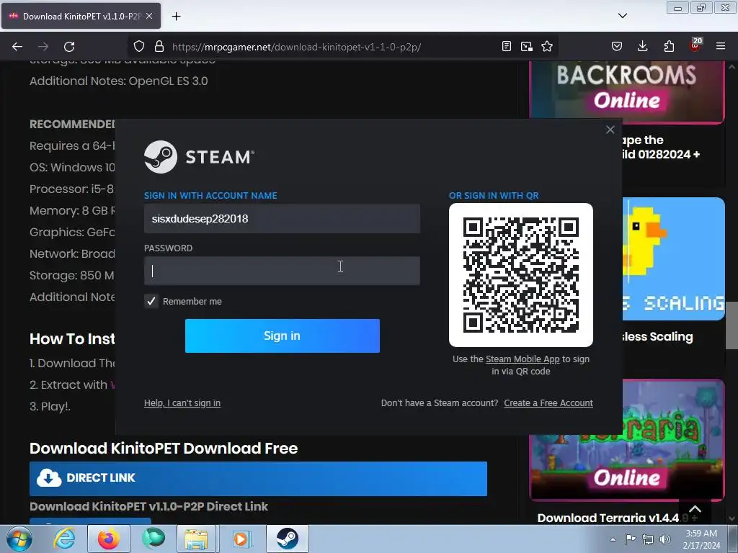Click the padlock site security icon
This screenshot has width=738, height=553.
(159, 47)
